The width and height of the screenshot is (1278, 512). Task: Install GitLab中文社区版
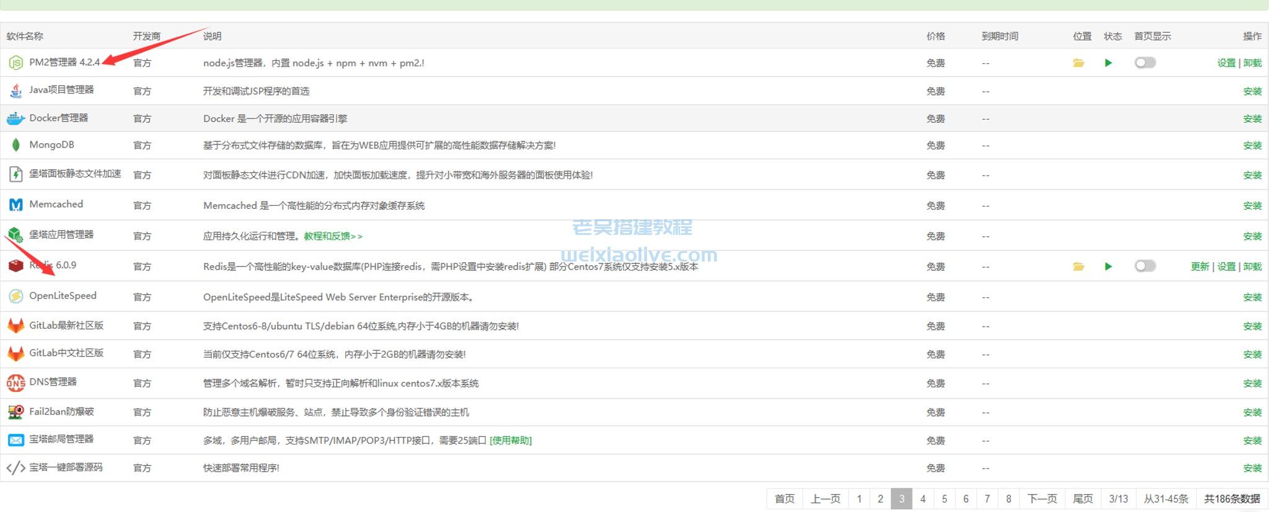coord(1252,355)
